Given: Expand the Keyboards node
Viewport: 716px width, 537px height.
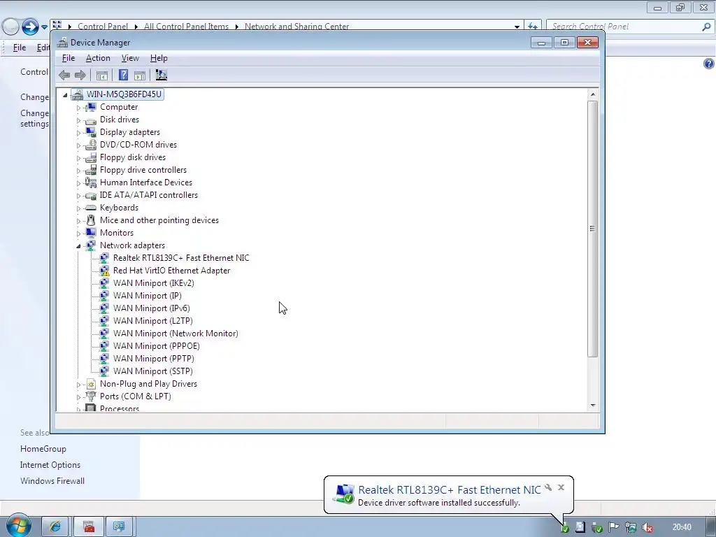Looking at the screenshot, I should (78, 208).
